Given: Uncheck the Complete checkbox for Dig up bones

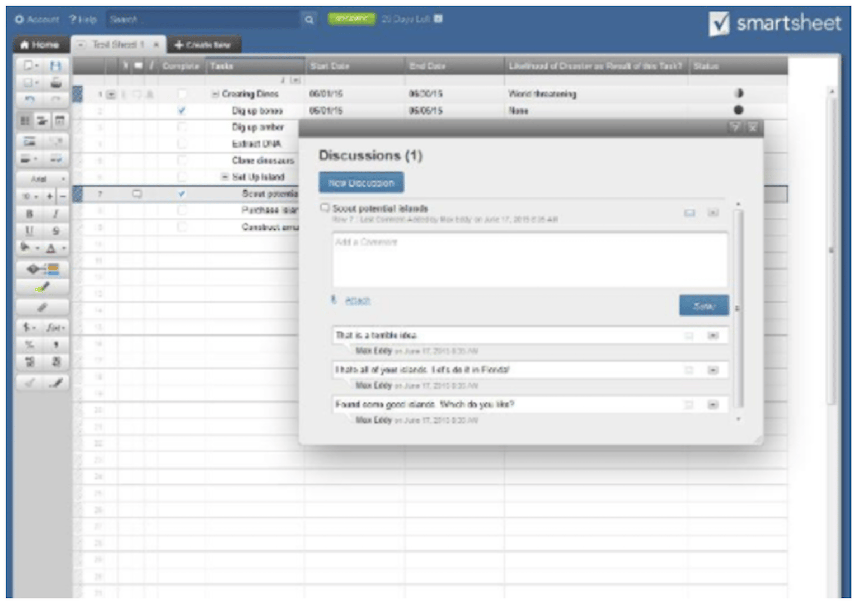Looking at the screenshot, I should tap(181, 110).
